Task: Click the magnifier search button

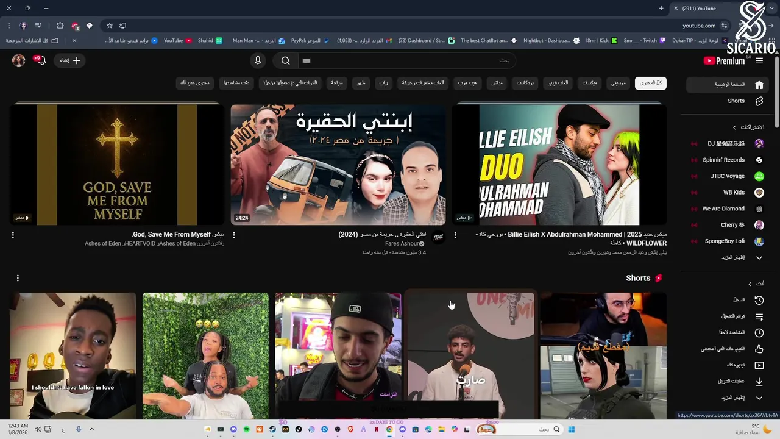Action: coord(285,60)
